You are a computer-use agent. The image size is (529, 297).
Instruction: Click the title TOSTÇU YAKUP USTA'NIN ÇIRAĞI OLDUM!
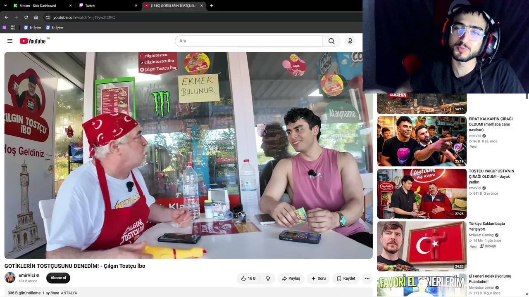tap(491, 177)
